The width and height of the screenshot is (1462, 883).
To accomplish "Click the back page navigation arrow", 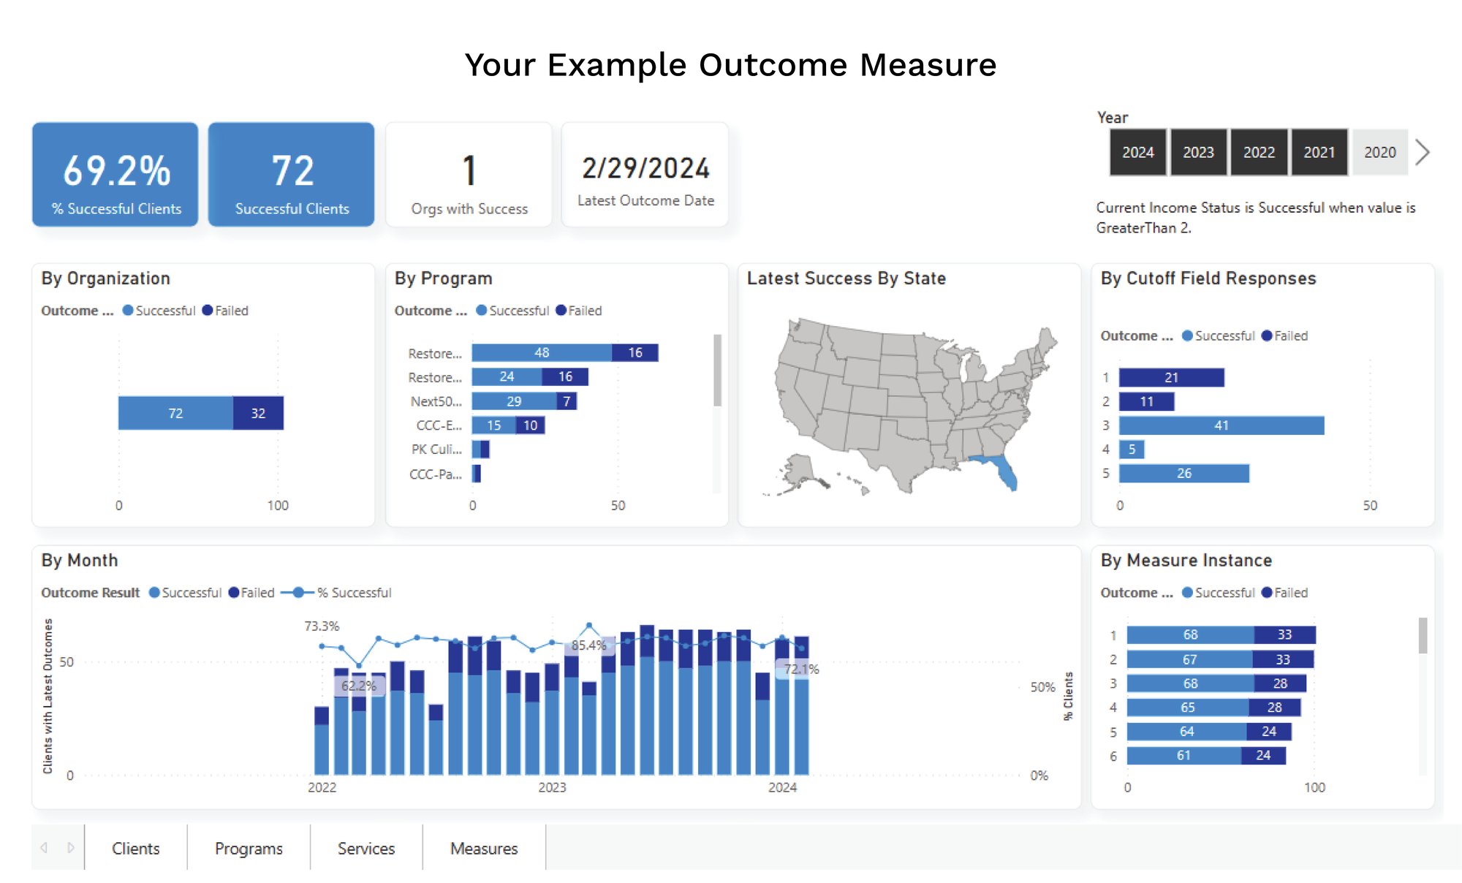I will (45, 848).
